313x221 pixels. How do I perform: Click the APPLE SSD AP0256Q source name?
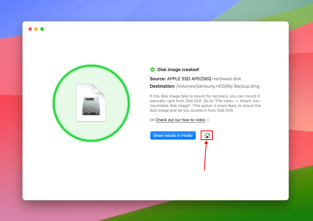coord(189,79)
